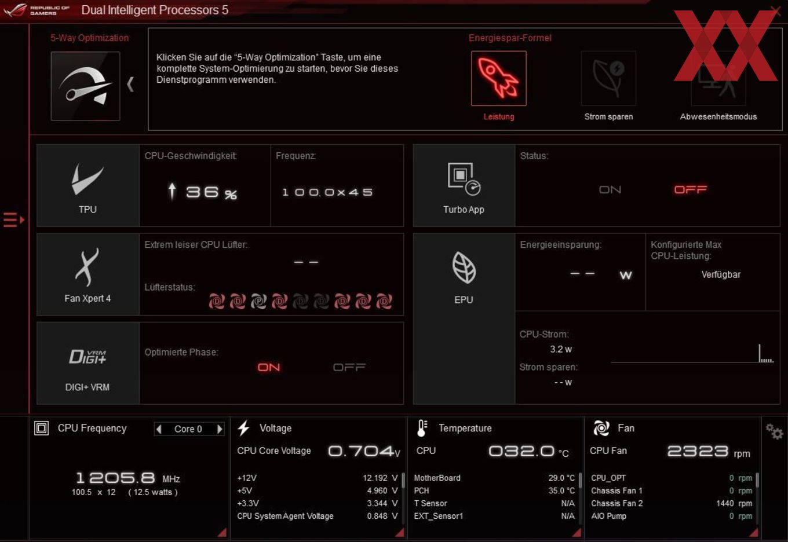Click the AIO Pump row

pos(672,516)
